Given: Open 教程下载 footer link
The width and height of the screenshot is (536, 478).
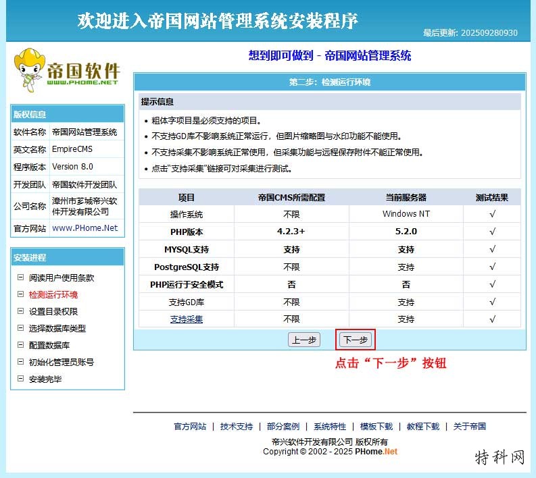Looking at the screenshot, I should point(423,427).
